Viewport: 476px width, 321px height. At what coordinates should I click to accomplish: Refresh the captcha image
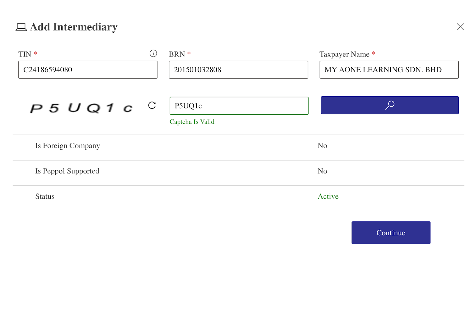point(152,105)
